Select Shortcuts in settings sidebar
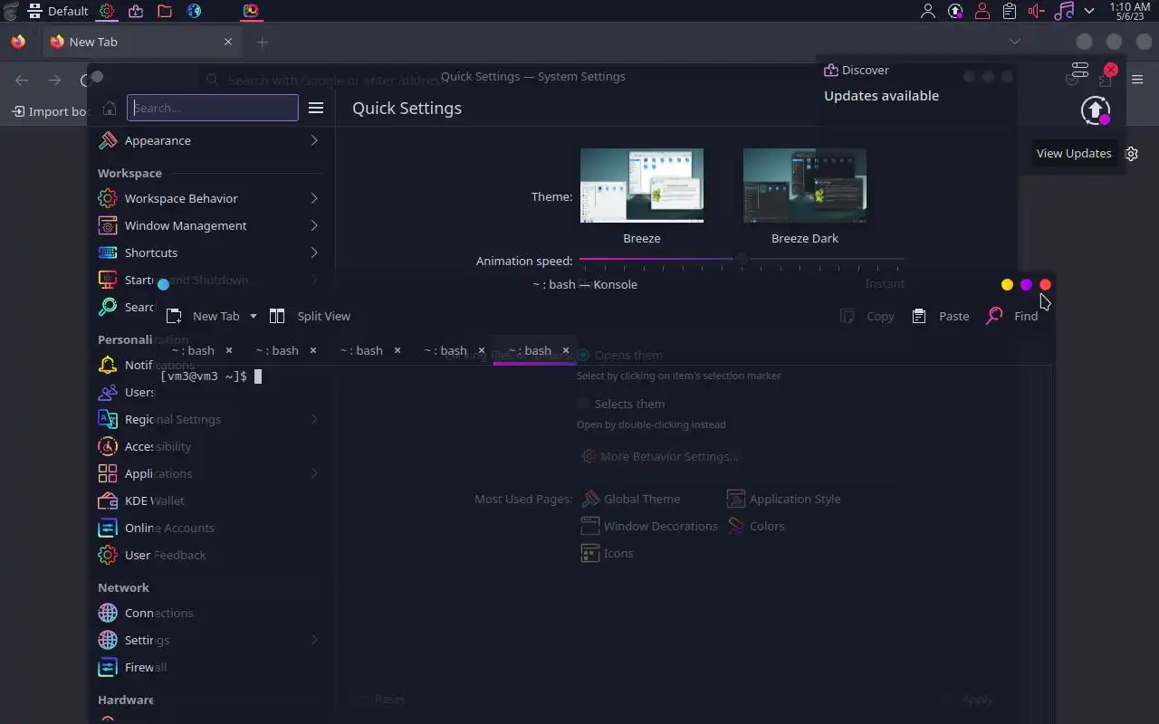1159x724 pixels. point(209,252)
